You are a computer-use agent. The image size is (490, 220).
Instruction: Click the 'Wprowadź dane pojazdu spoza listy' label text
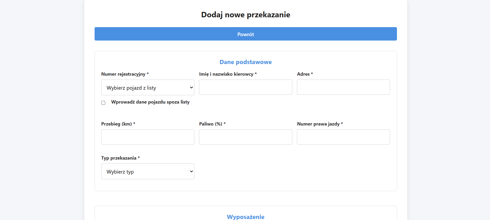(x=150, y=102)
